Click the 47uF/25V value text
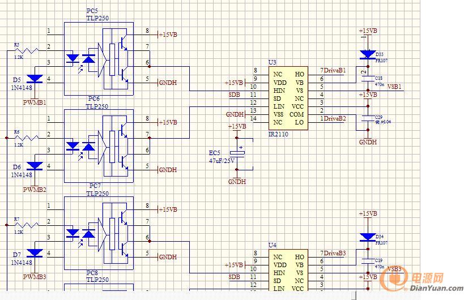The height and width of the screenshot is (300, 464). pyautogui.click(x=222, y=161)
